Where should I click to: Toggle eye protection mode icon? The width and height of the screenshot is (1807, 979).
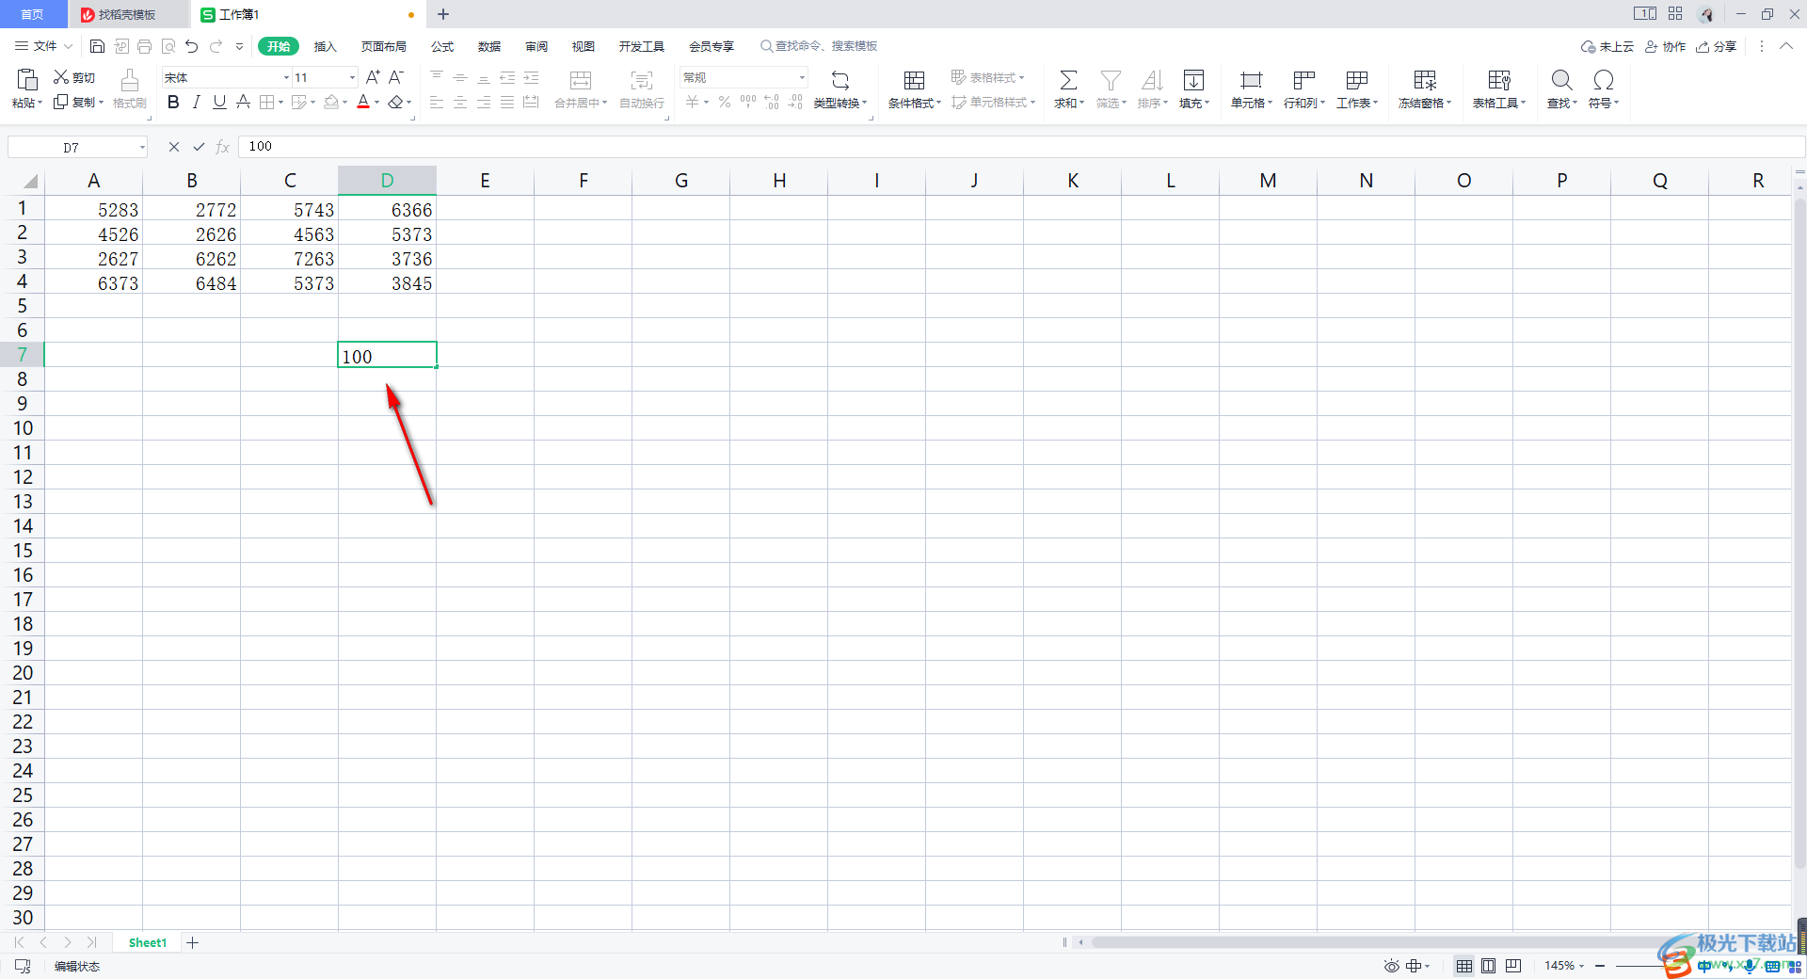[x=1391, y=966]
